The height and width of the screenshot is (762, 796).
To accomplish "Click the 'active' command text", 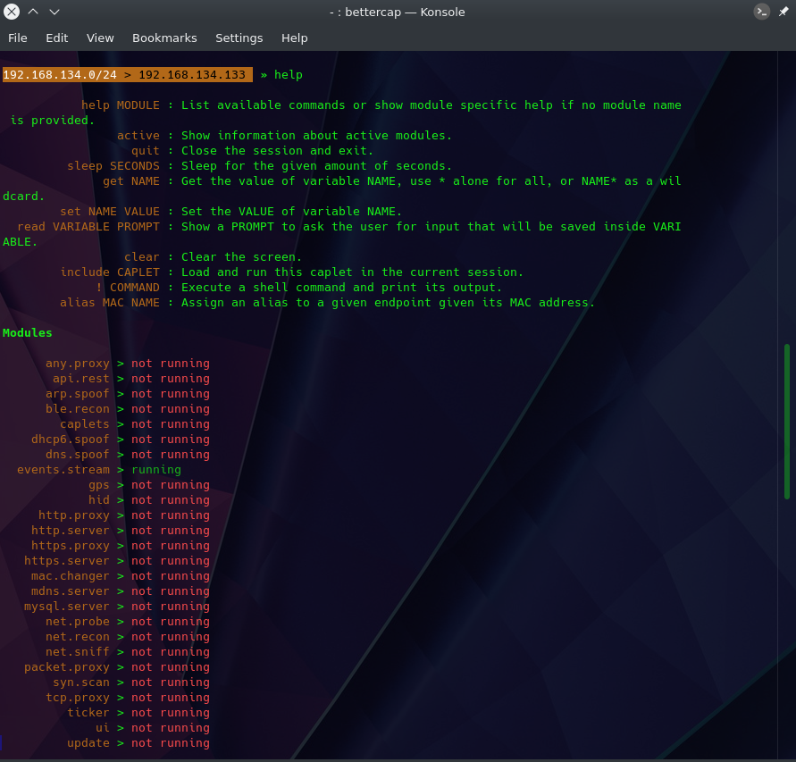I will pos(138,136).
